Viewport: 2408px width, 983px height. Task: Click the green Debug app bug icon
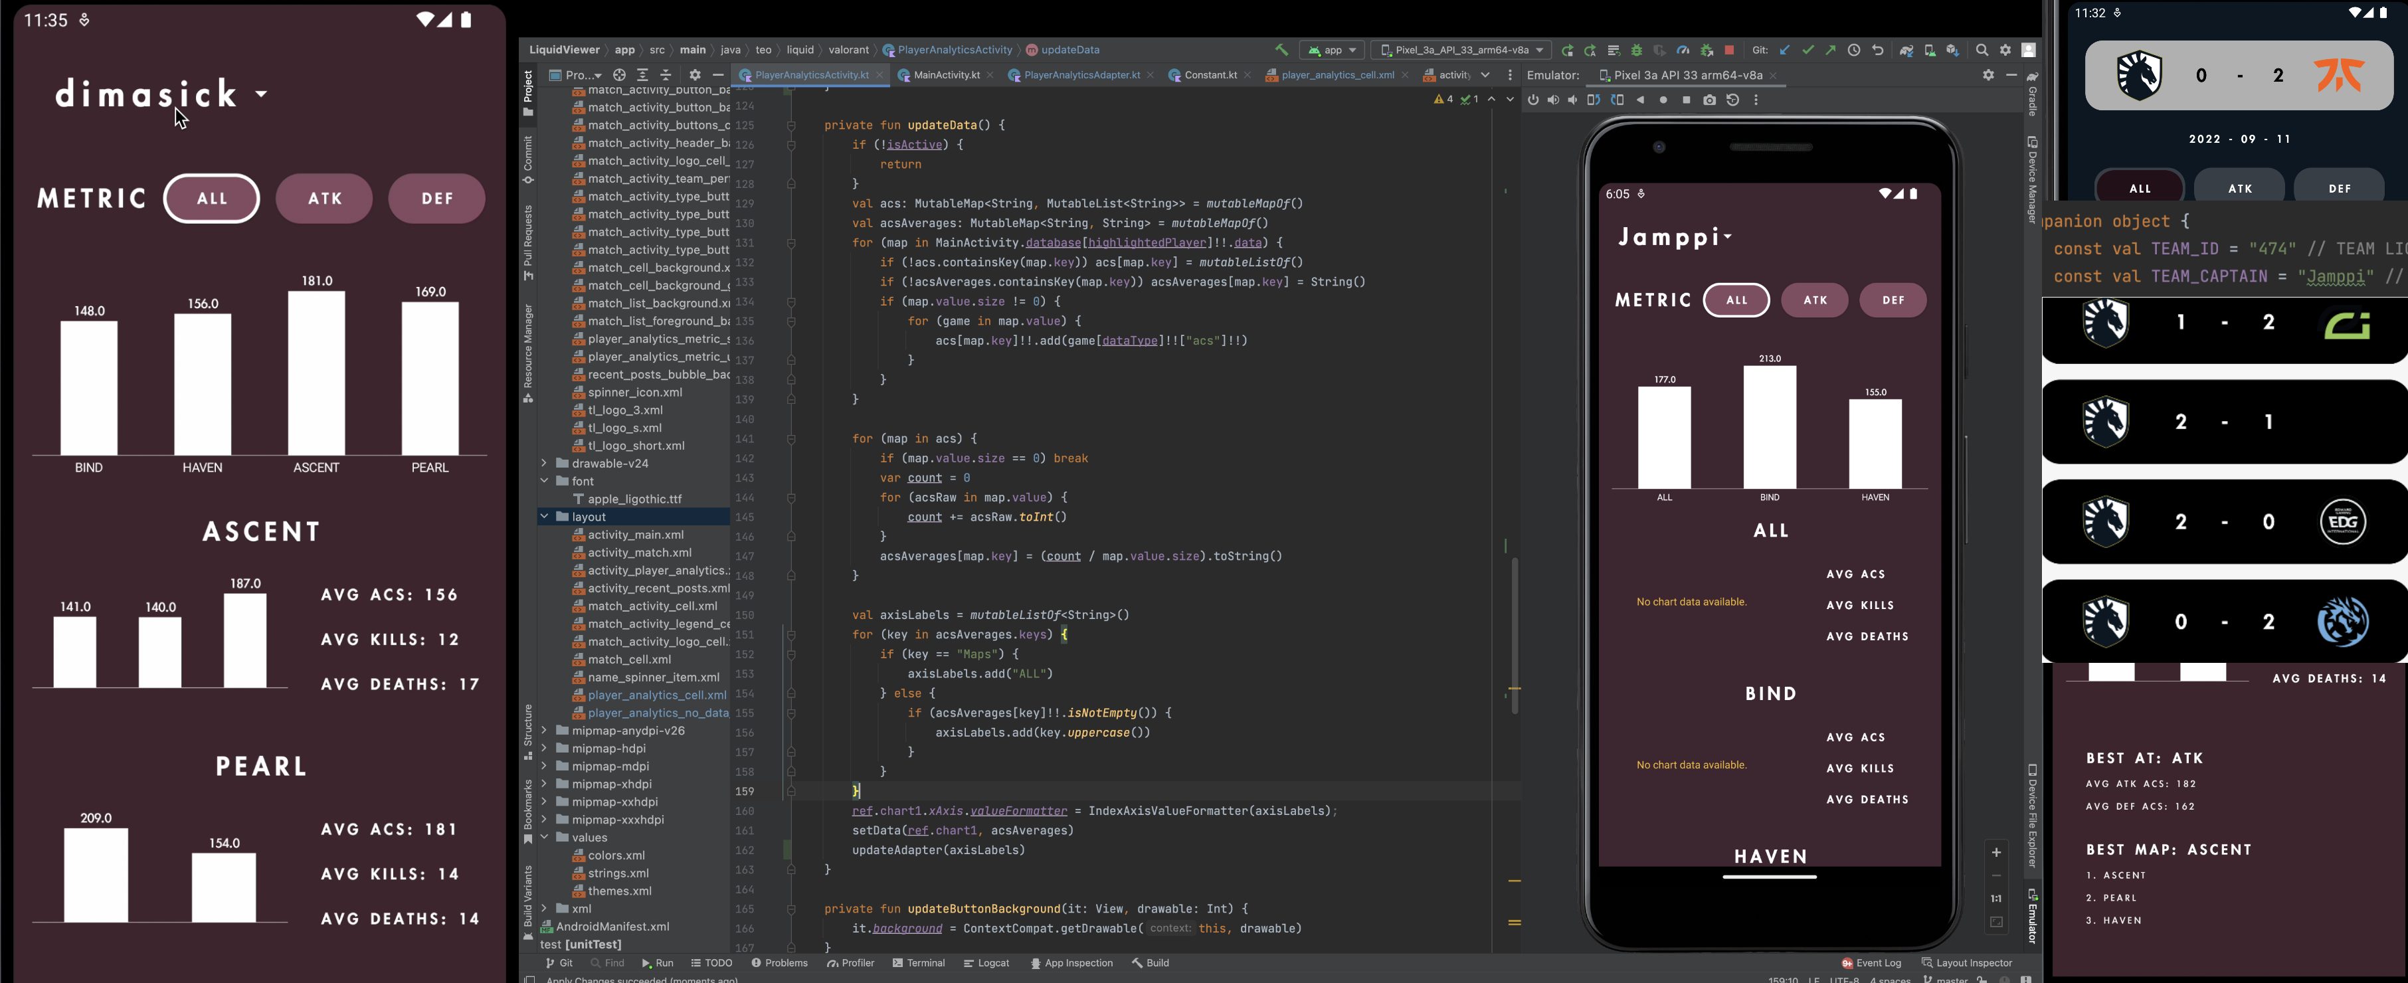(x=1637, y=50)
